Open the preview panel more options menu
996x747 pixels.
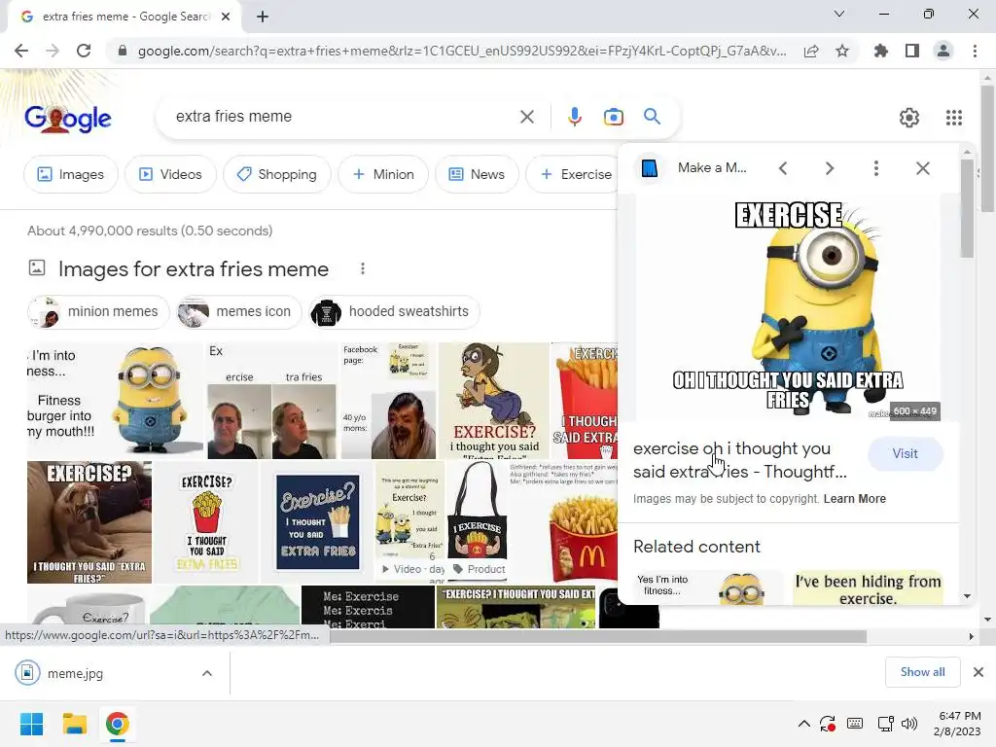coord(876,168)
